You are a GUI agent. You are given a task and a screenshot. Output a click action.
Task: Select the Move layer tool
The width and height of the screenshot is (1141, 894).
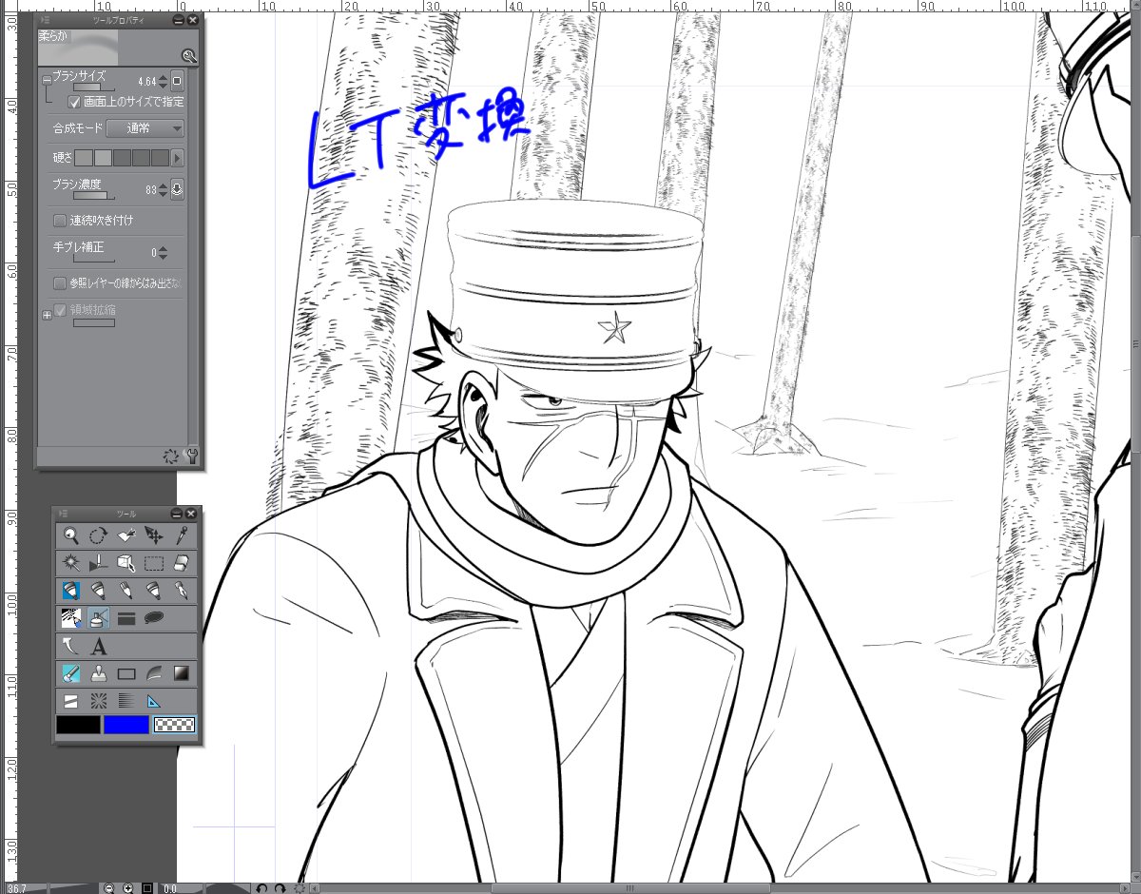[154, 534]
